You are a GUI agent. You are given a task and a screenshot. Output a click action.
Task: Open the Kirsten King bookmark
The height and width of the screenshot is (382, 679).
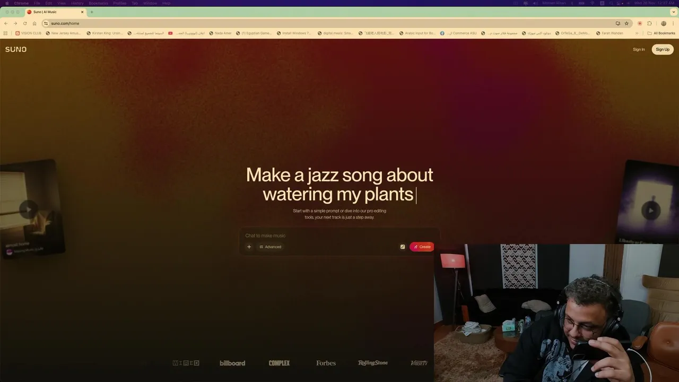[x=105, y=33]
